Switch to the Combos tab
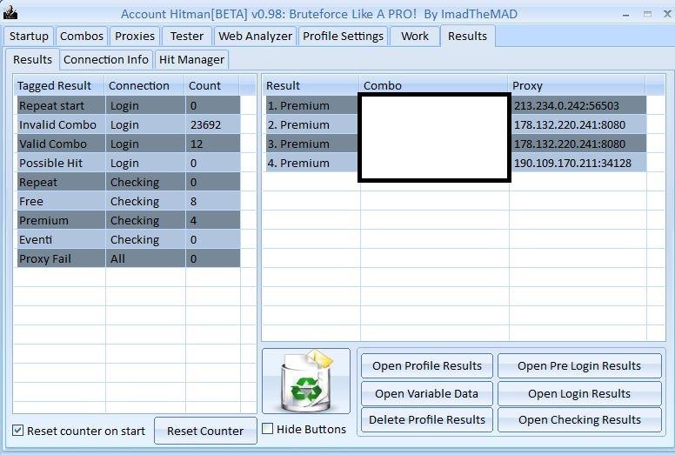Image resolution: width=675 pixels, height=455 pixels. pyautogui.click(x=82, y=36)
